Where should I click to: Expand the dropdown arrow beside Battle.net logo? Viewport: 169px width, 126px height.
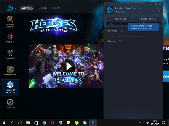tap(16, 8)
